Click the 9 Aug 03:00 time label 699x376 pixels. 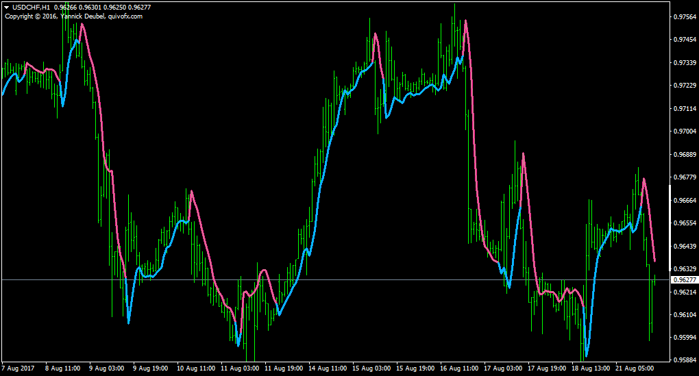pyautogui.click(x=106, y=368)
